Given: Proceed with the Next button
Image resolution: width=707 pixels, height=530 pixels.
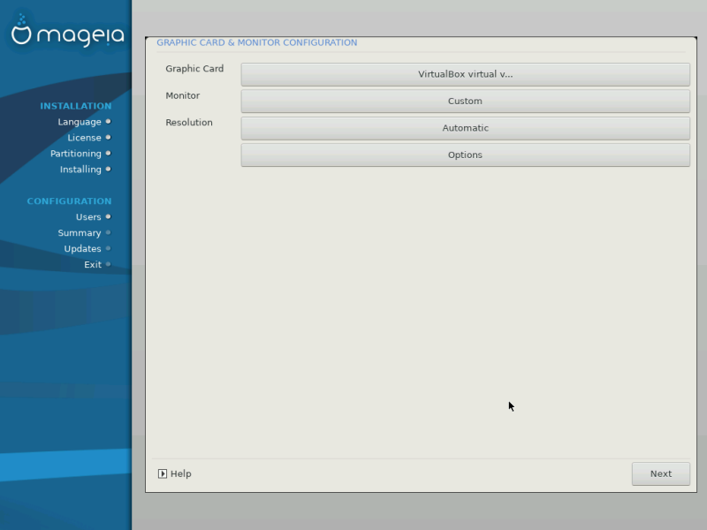Looking at the screenshot, I should (660, 473).
